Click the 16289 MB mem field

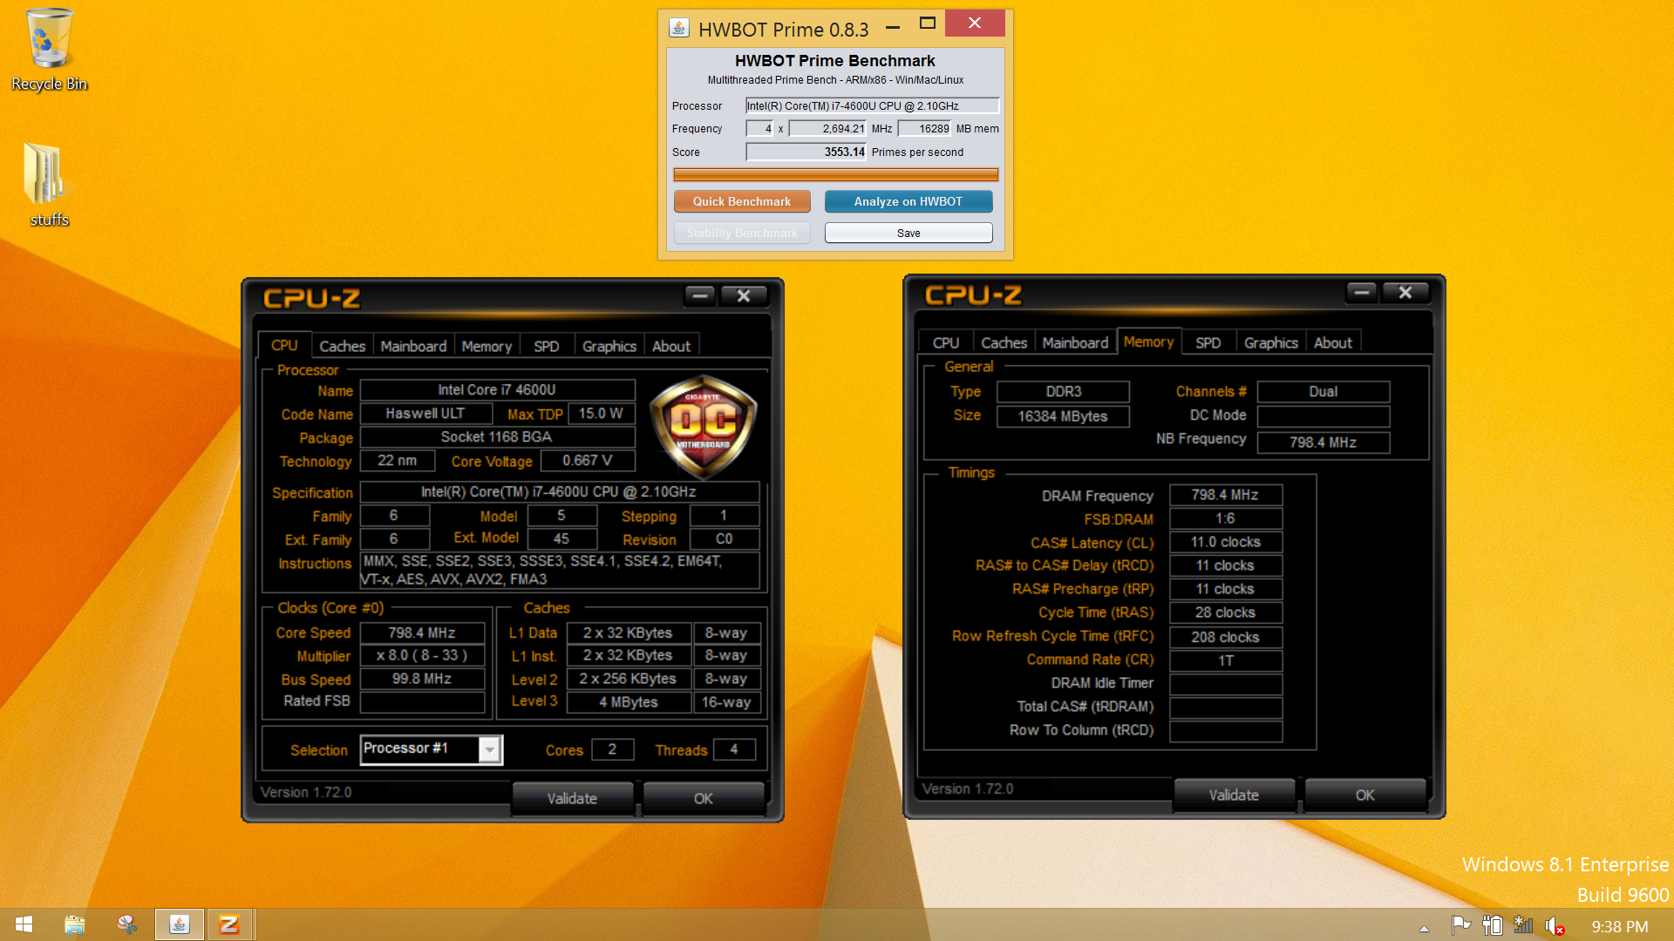925,128
